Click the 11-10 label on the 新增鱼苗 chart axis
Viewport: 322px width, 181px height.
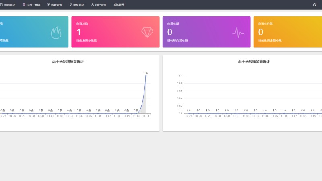(x=136, y=116)
